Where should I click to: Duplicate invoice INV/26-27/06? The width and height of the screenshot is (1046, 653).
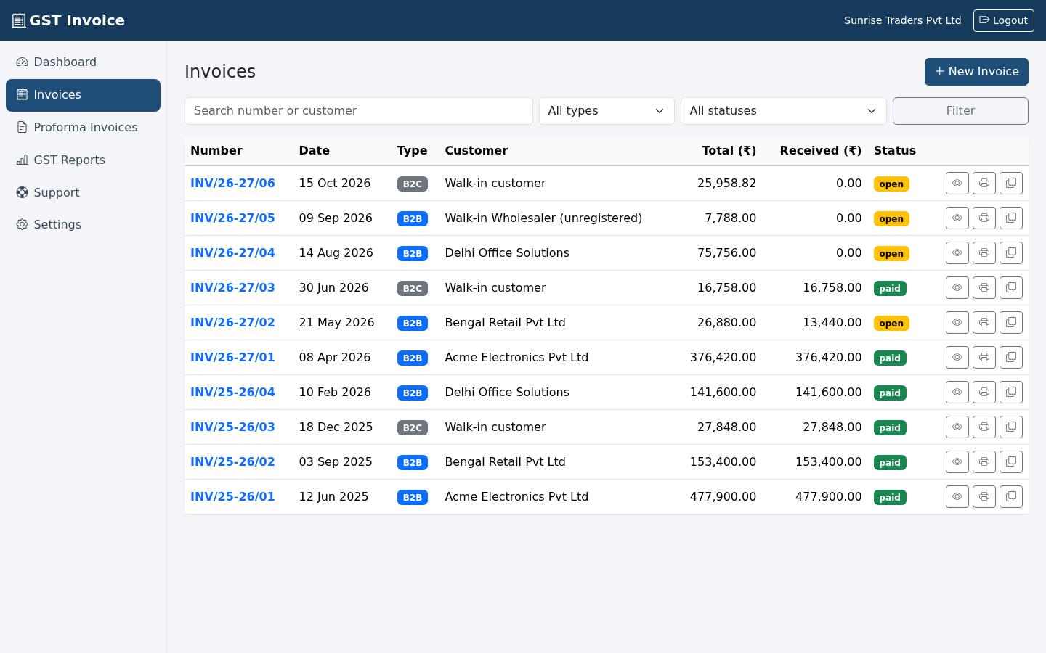1011,184
